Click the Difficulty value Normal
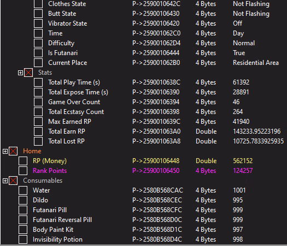Screen dimensions: 287x246 [x=244, y=43]
